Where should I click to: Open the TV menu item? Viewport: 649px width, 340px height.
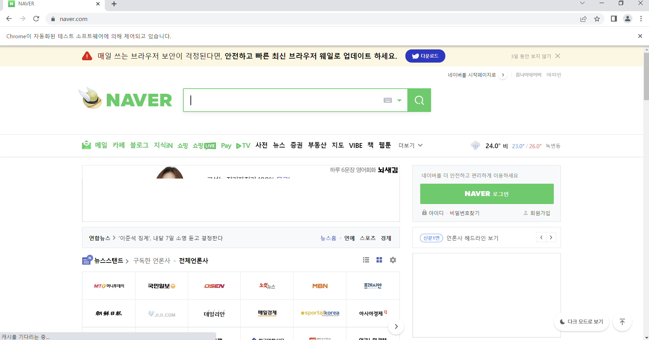click(x=243, y=145)
